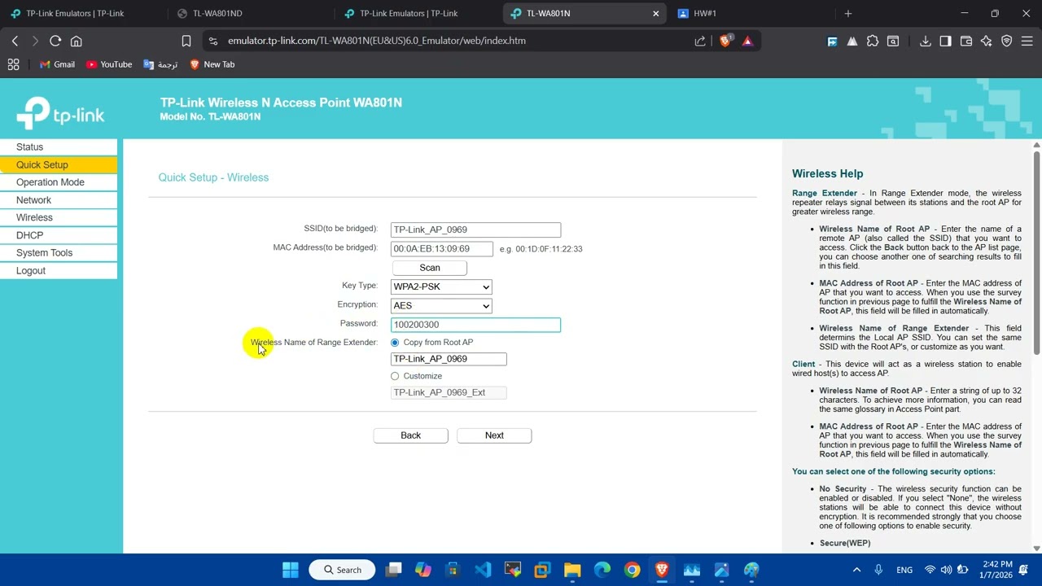Open the YouTube bookmark
This screenshot has width=1042, height=586.
coord(109,64)
